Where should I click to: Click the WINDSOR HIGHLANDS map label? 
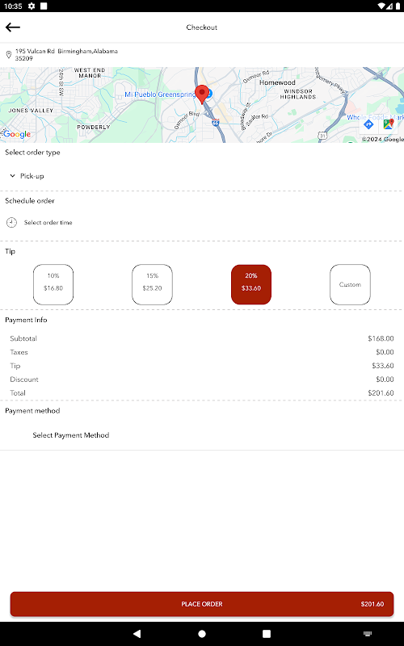pyautogui.click(x=298, y=94)
